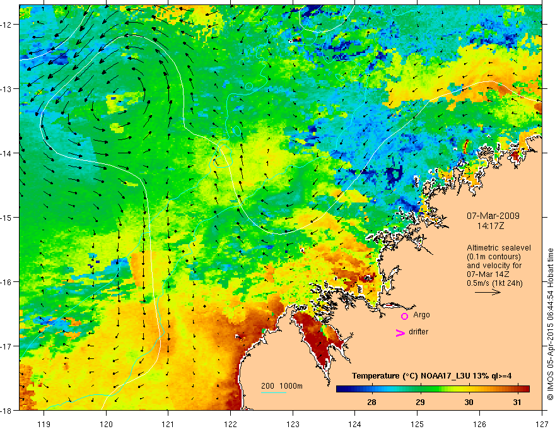
Task: Click the dark red end of temperature colorbar
Action: pyautogui.click(x=527, y=389)
